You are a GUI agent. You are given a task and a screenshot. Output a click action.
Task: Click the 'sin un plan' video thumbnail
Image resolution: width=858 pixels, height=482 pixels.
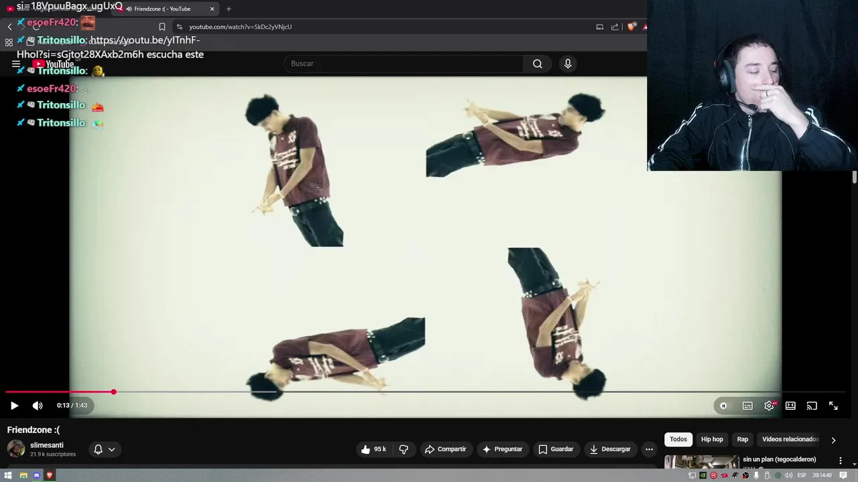[x=702, y=462]
